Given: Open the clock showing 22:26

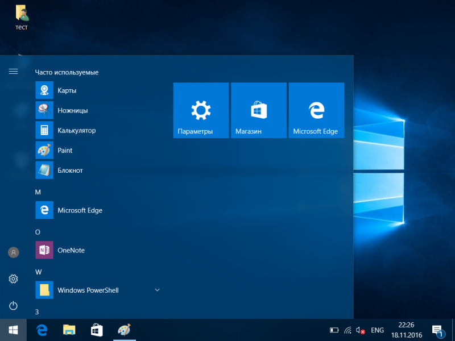Looking at the screenshot, I should pyautogui.click(x=406, y=330).
